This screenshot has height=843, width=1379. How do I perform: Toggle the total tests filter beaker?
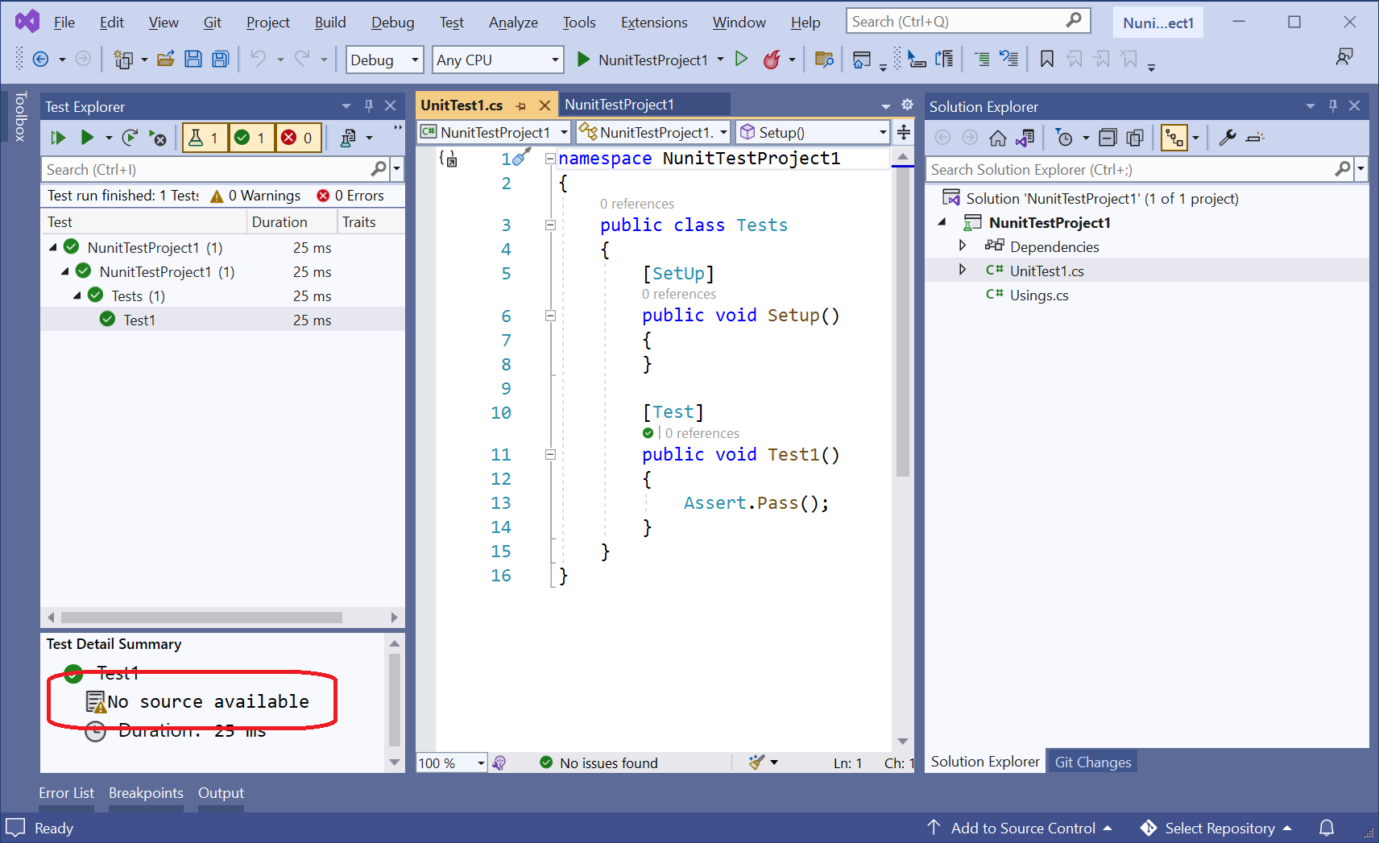pos(205,137)
